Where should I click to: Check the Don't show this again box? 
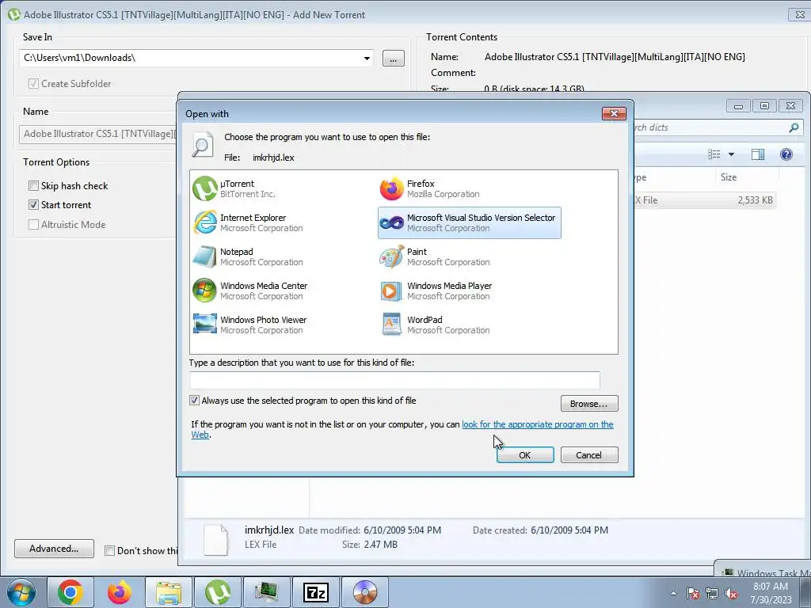[109, 551]
